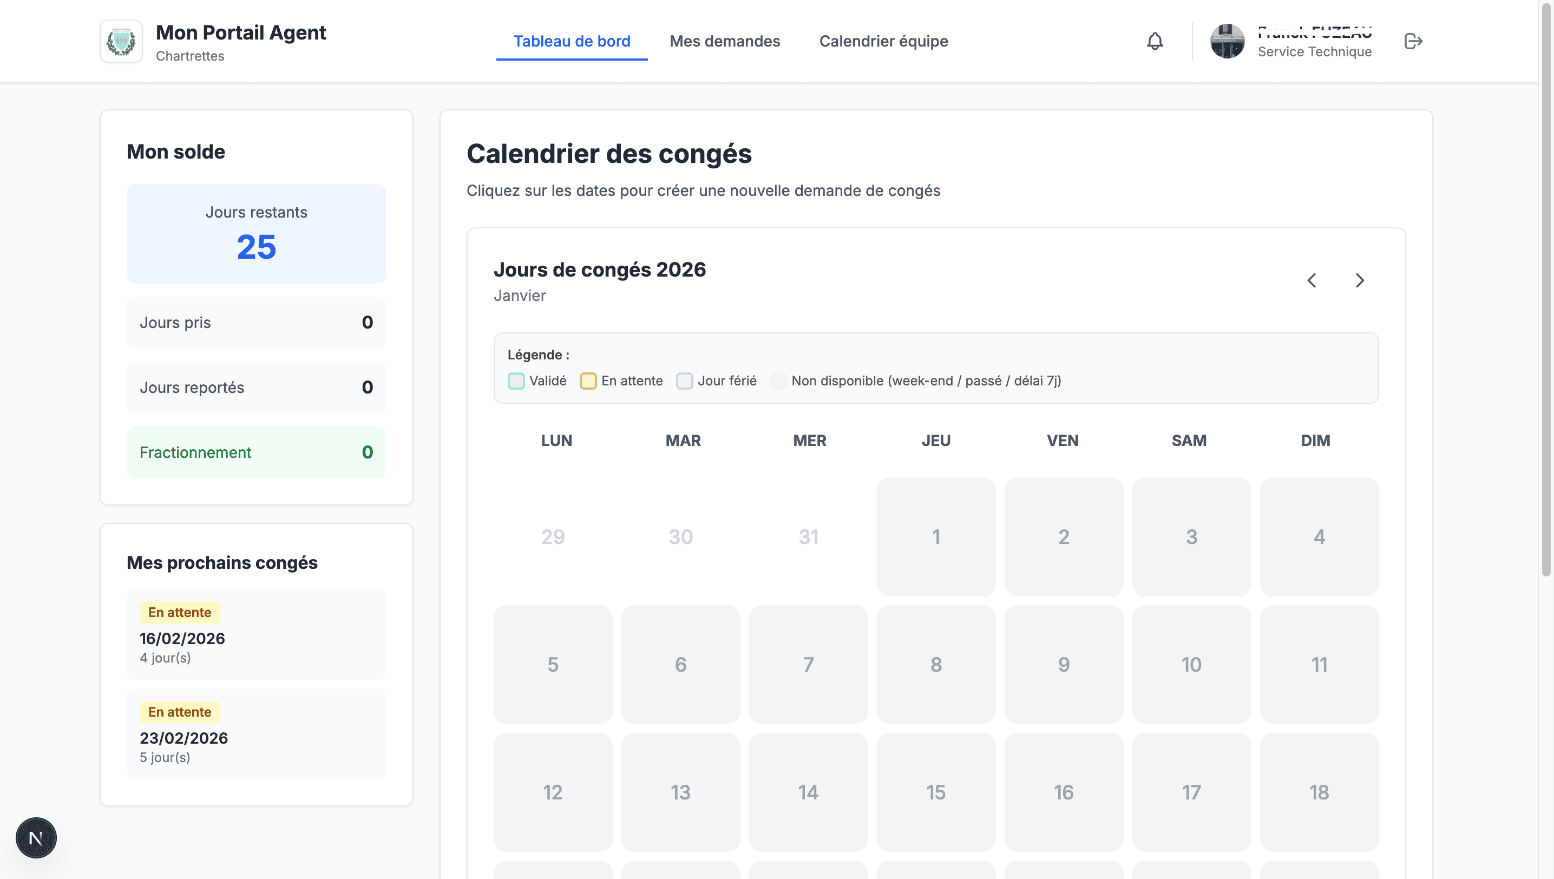Select January 10 in the calendar
Screen dimensions: 1554x879
click(1192, 665)
